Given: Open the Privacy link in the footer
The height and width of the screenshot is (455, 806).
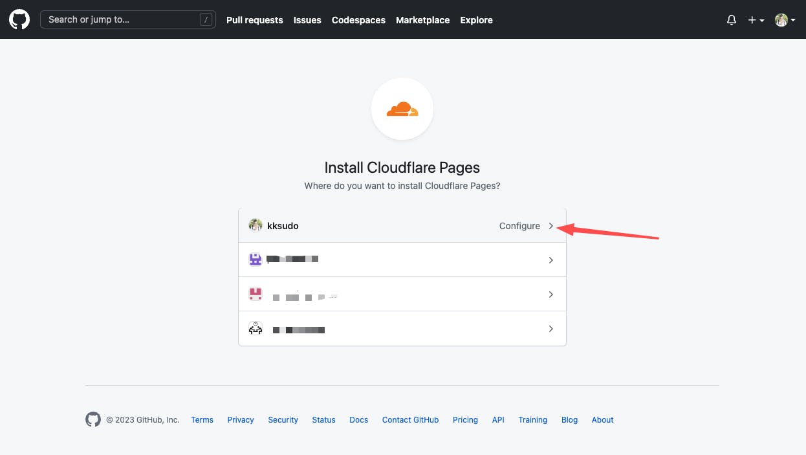Looking at the screenshot, I should pyautogui.click(x=241, y=420).
